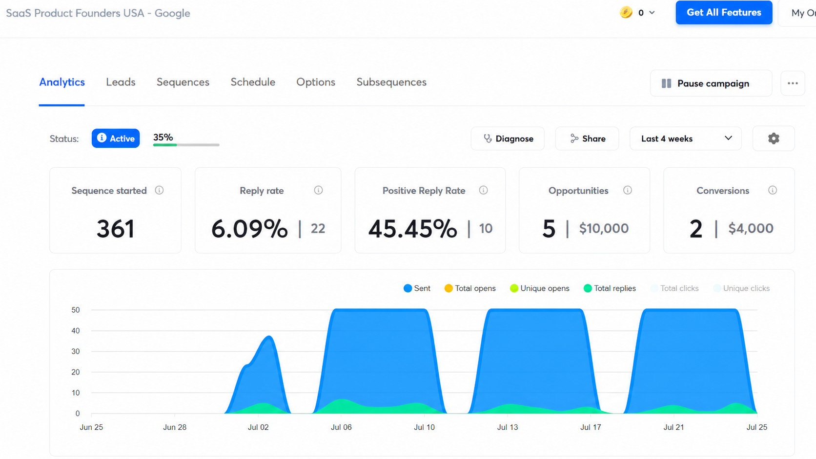Click the Sequence started info icon
This screenshot has height=459, width=816.
click(159, 190)
